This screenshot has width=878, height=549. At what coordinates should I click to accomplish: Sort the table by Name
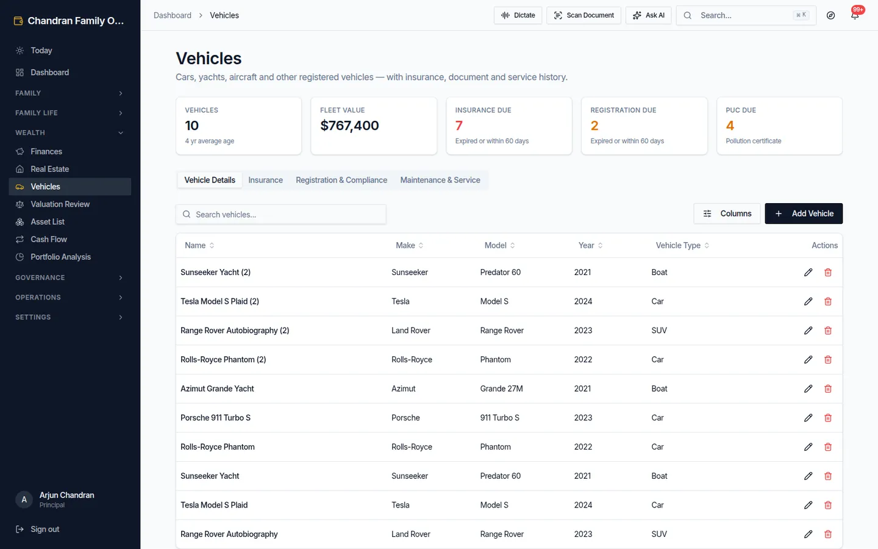coord(199,245)
